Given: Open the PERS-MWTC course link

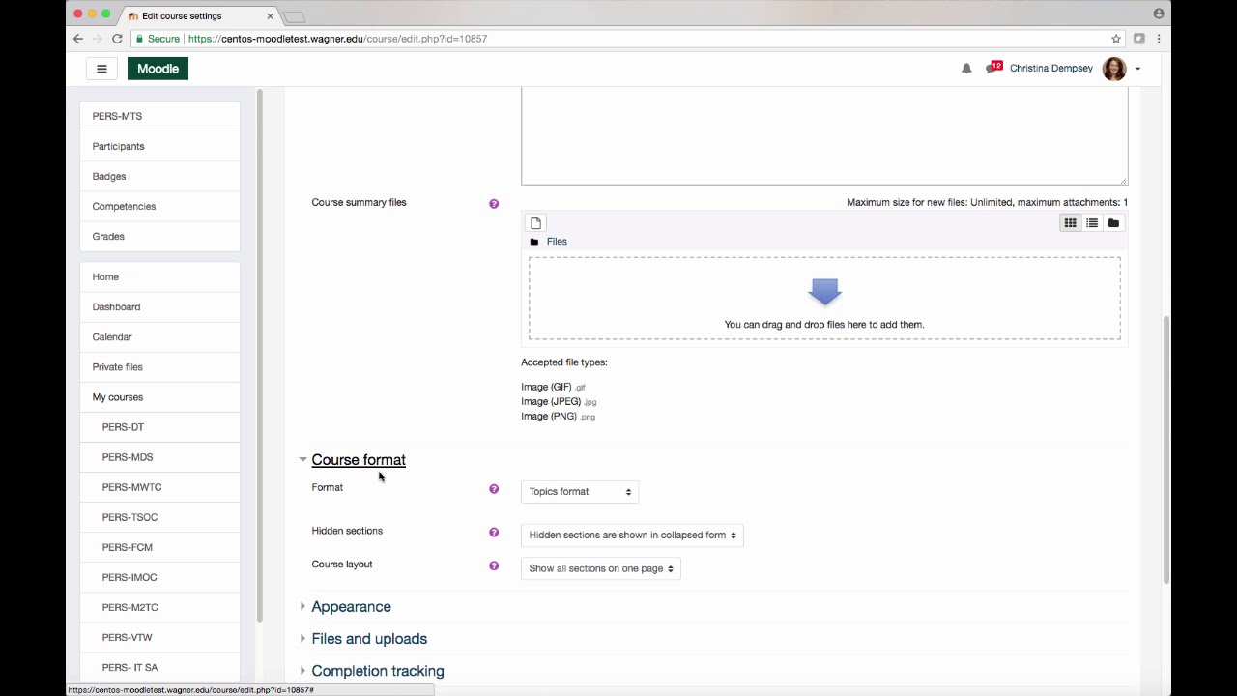Looking at the screenshot, I should pos(159,486).
